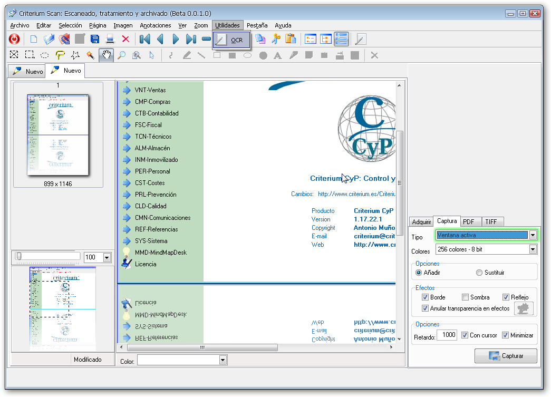Toggle the Borde effect checkbox
The width and height of the screenshot is (551, 397).
425,297
